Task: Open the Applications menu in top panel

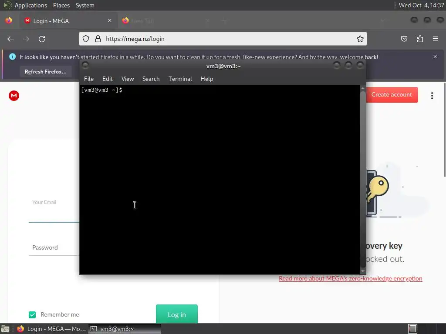Action: pos(31,5)
